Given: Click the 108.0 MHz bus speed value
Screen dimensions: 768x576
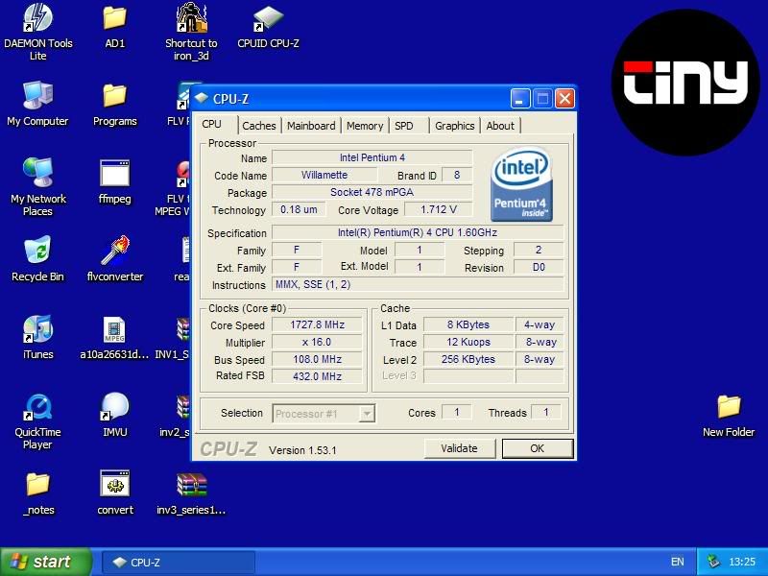Looking at the screenshot, I should click(x=317, y=359).
